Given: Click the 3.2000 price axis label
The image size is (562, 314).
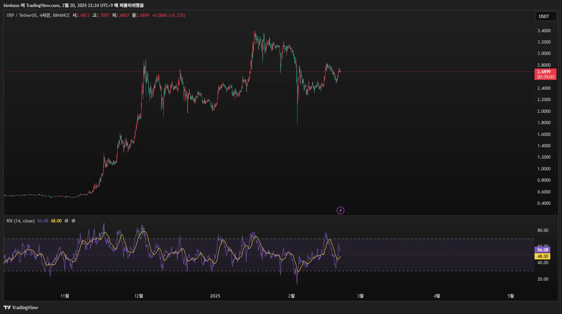Looking at the screenshot, I should click(x=544, y=42).
